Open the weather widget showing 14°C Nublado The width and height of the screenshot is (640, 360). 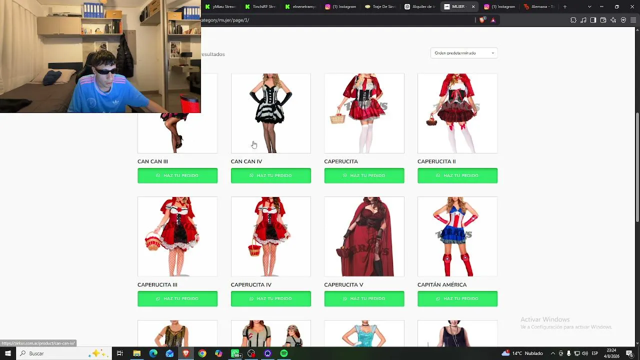click(x=522, y=353)
